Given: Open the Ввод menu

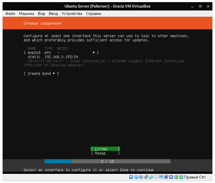Looking at the screenshot, I should pos(53,14).
